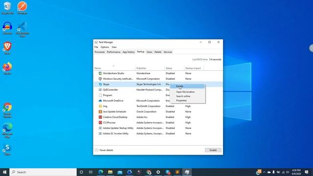Sort by the Startup impact column header
Image resolution: width=313 pixels, height=176 pixels.
(x=194, y=68)
